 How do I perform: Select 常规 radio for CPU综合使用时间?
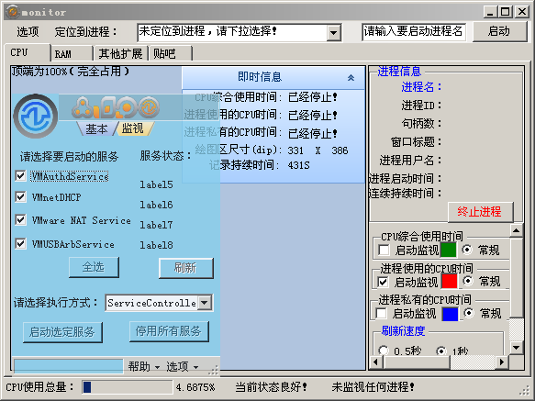tap(467, 250)
